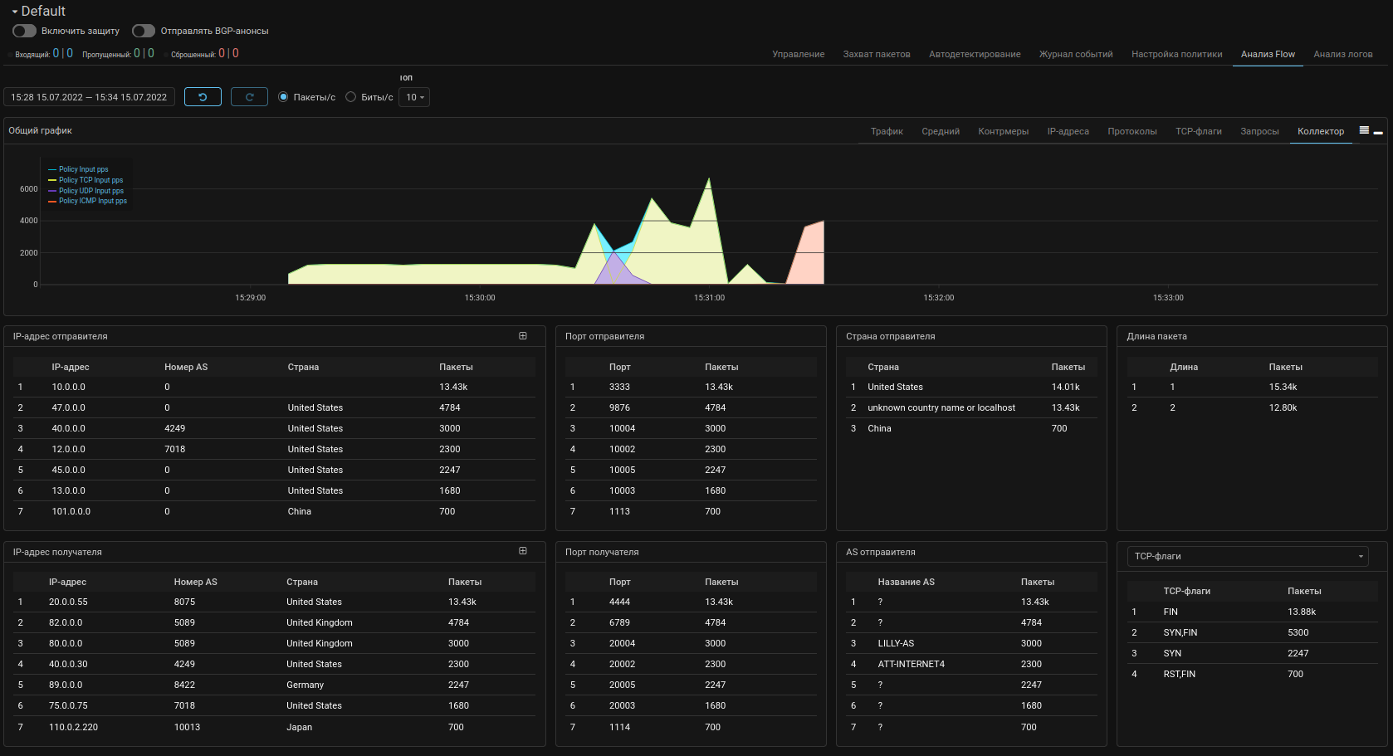Click the date range input field
Image resolution: width=1393 pixels, height=756 pixels.
pos(89,97)
